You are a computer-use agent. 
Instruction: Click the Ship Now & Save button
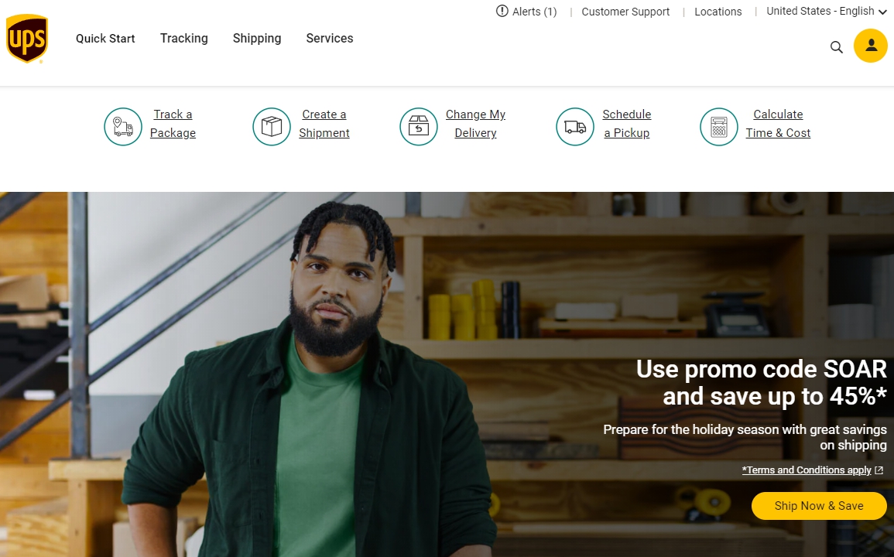click(x=819, y=506)
